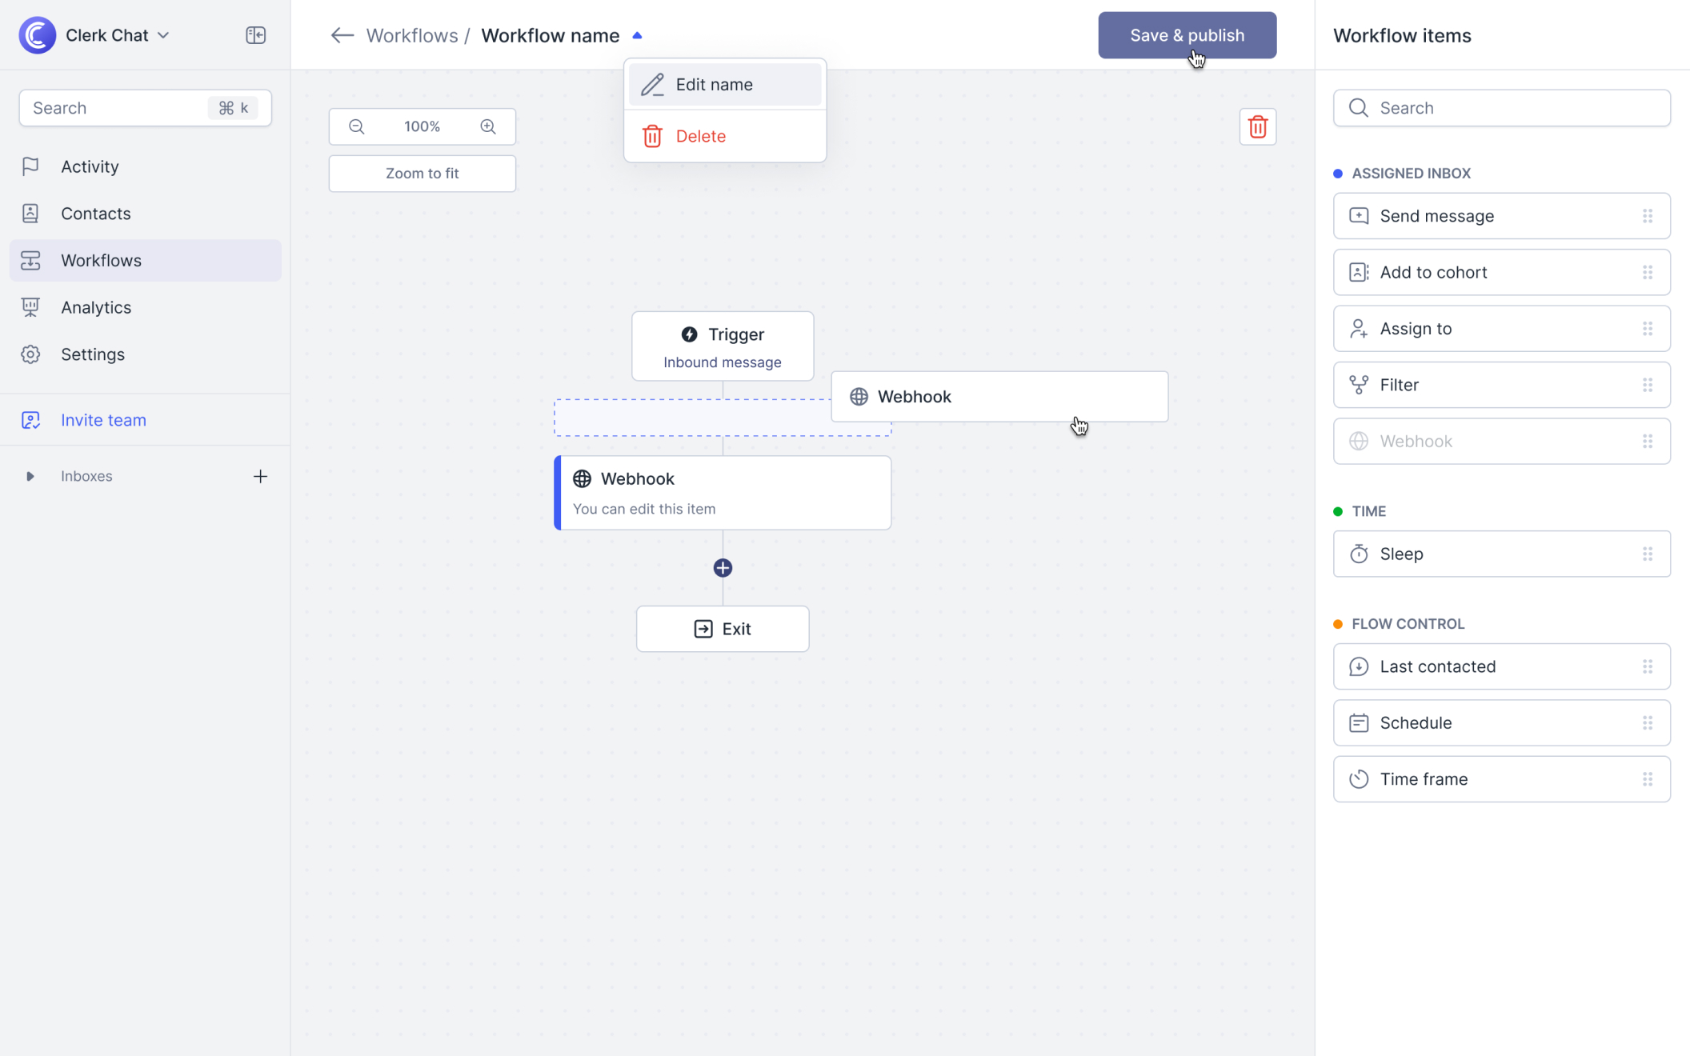Expand the Assigned Inbox section
1690x1056 pixels.
click(1412, 173)
